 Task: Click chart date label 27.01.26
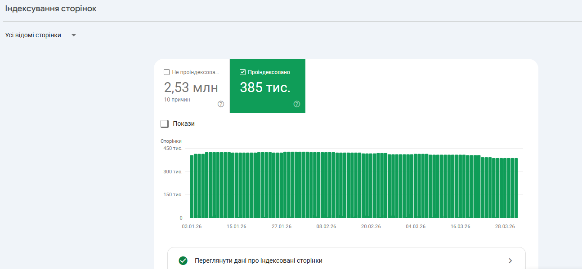[x=282, y=226]
